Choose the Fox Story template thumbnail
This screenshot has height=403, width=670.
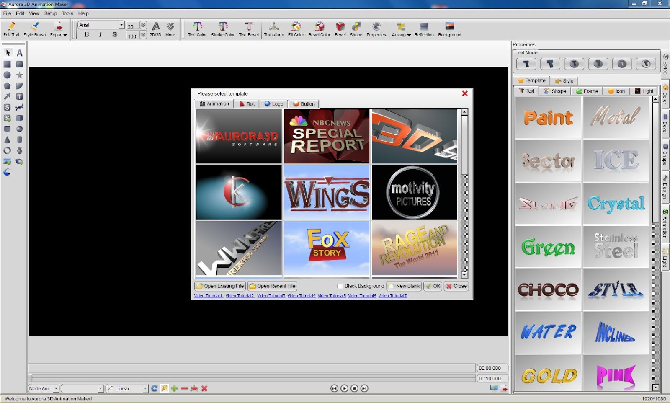[327, 248]
